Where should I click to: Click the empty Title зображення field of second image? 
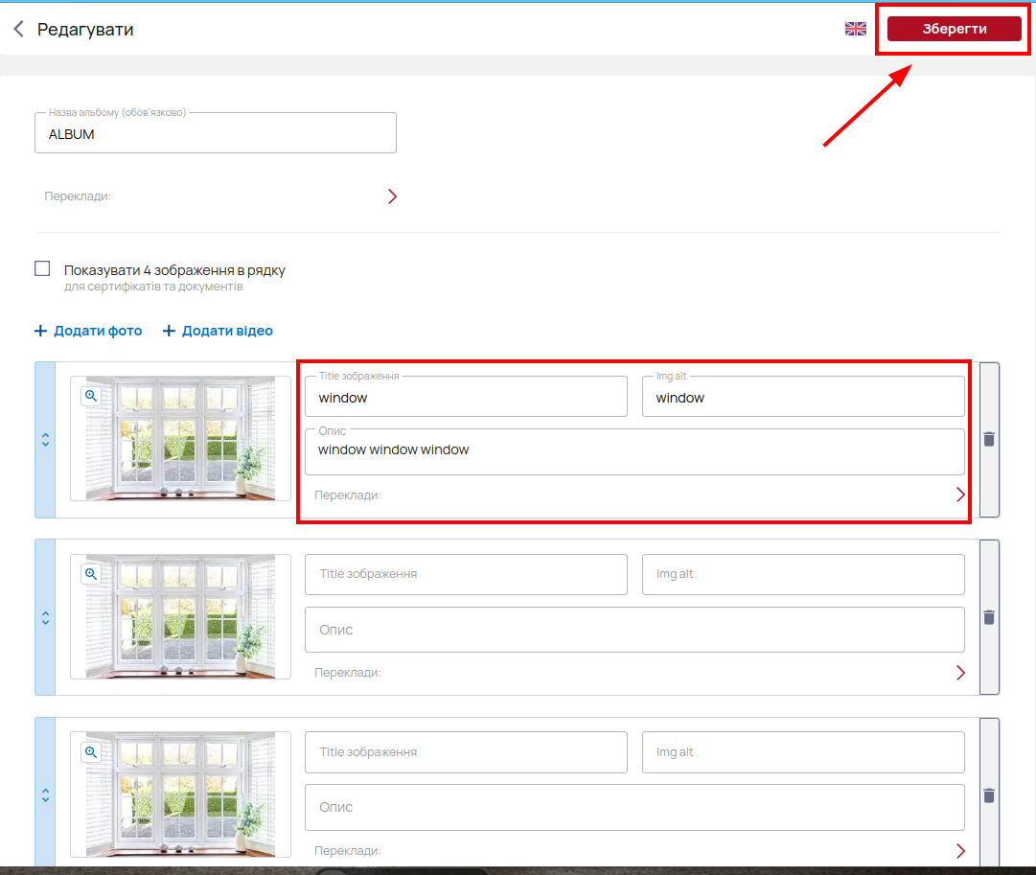click(x=466, y=574)
